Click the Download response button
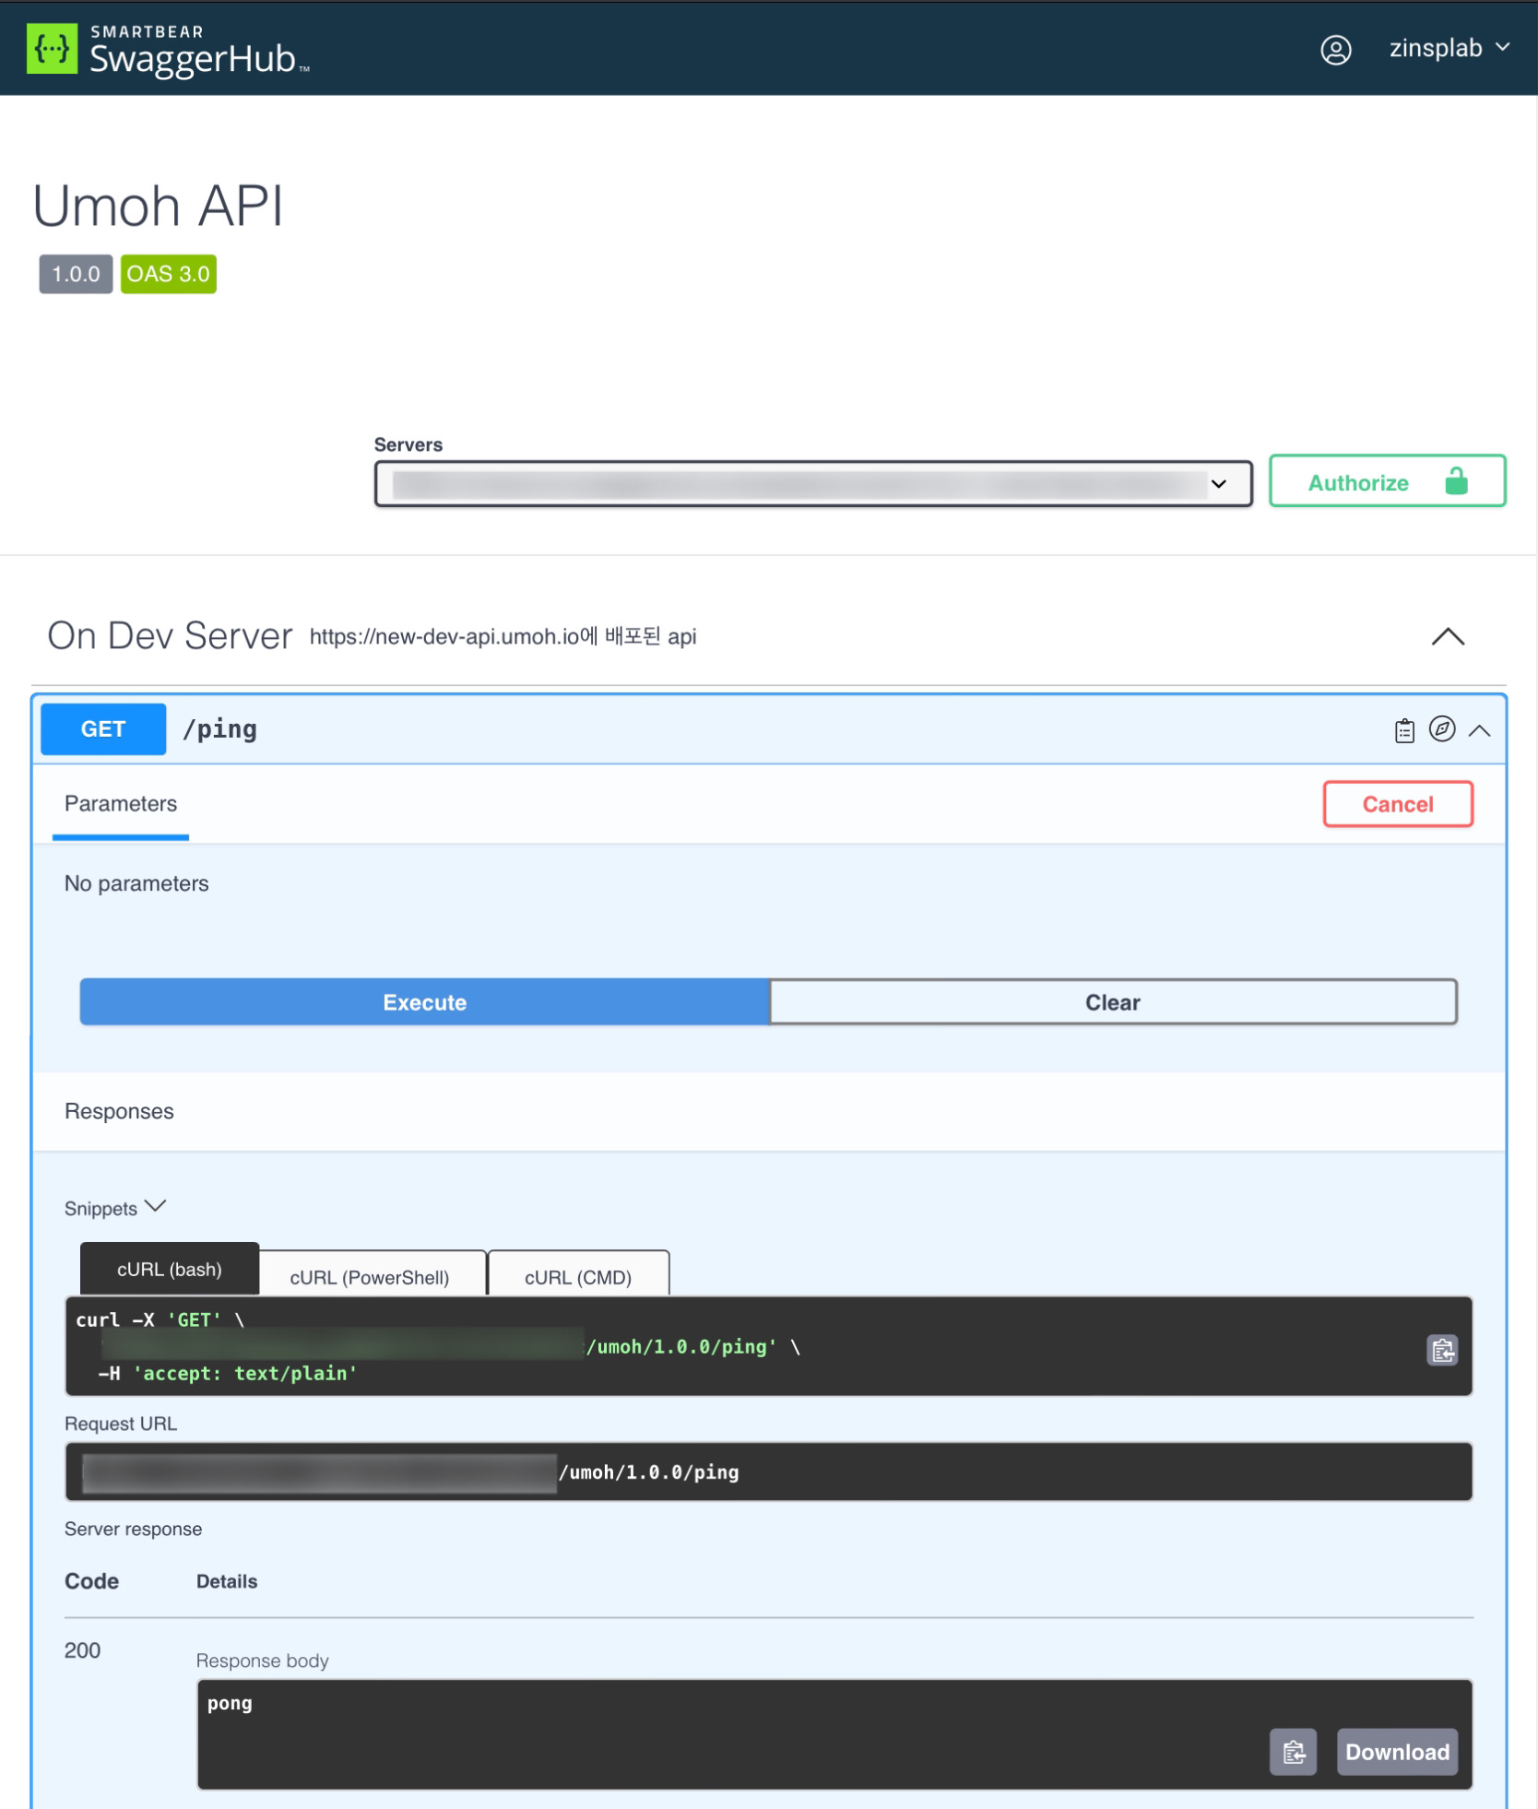Screen dimensions: 1538x1809 pos(1397,1752)
